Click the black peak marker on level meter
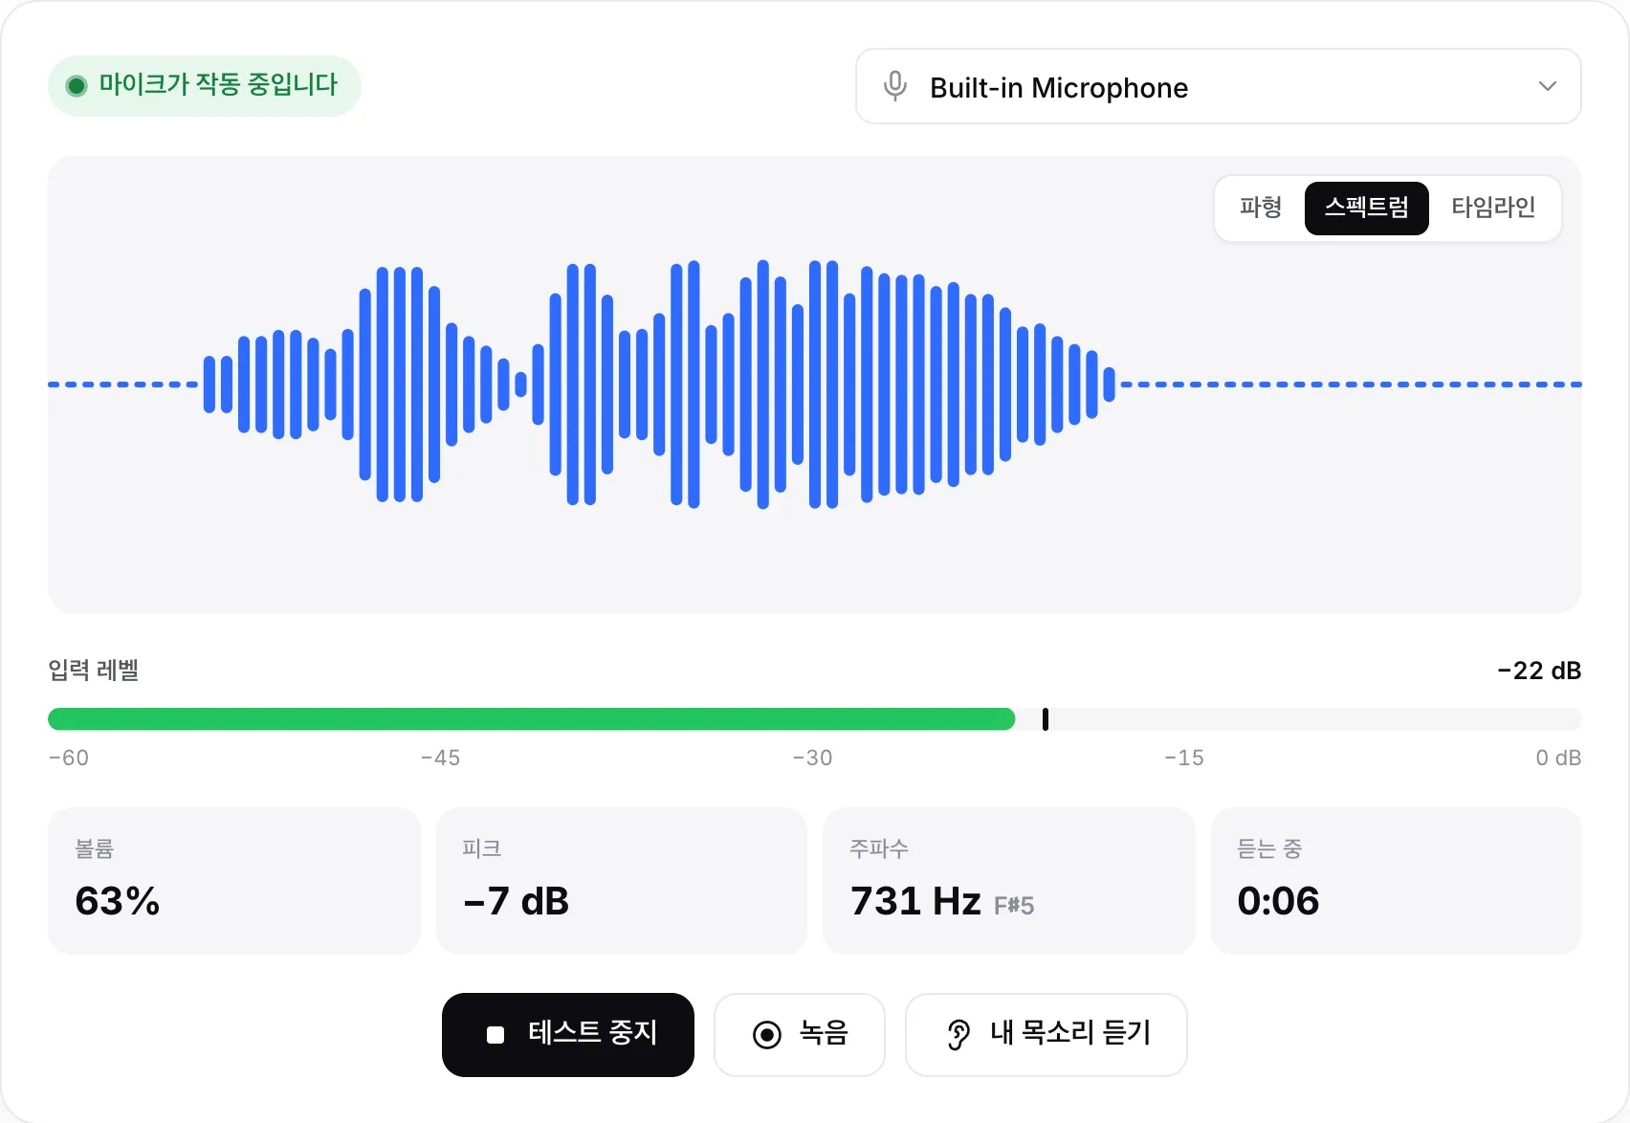Image resolution: width=1630 pixels, height=1123 pixels. tap(1045, 719)
